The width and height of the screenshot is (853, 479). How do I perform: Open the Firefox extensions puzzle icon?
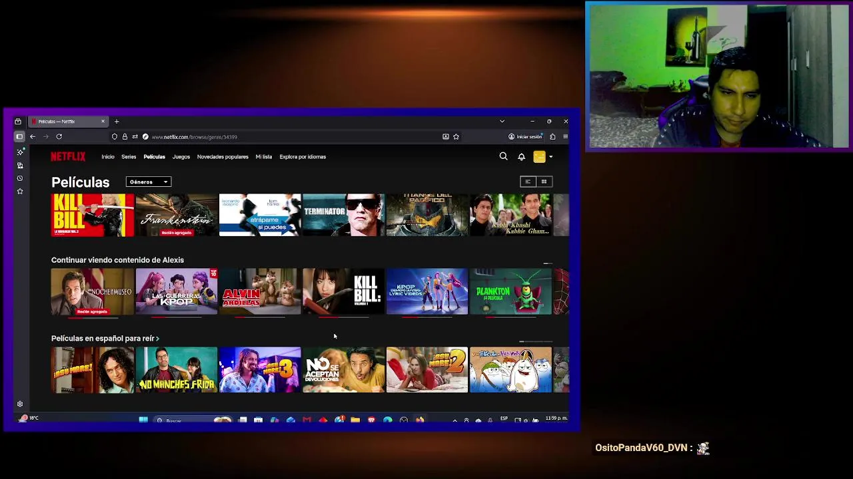[552, 136]
